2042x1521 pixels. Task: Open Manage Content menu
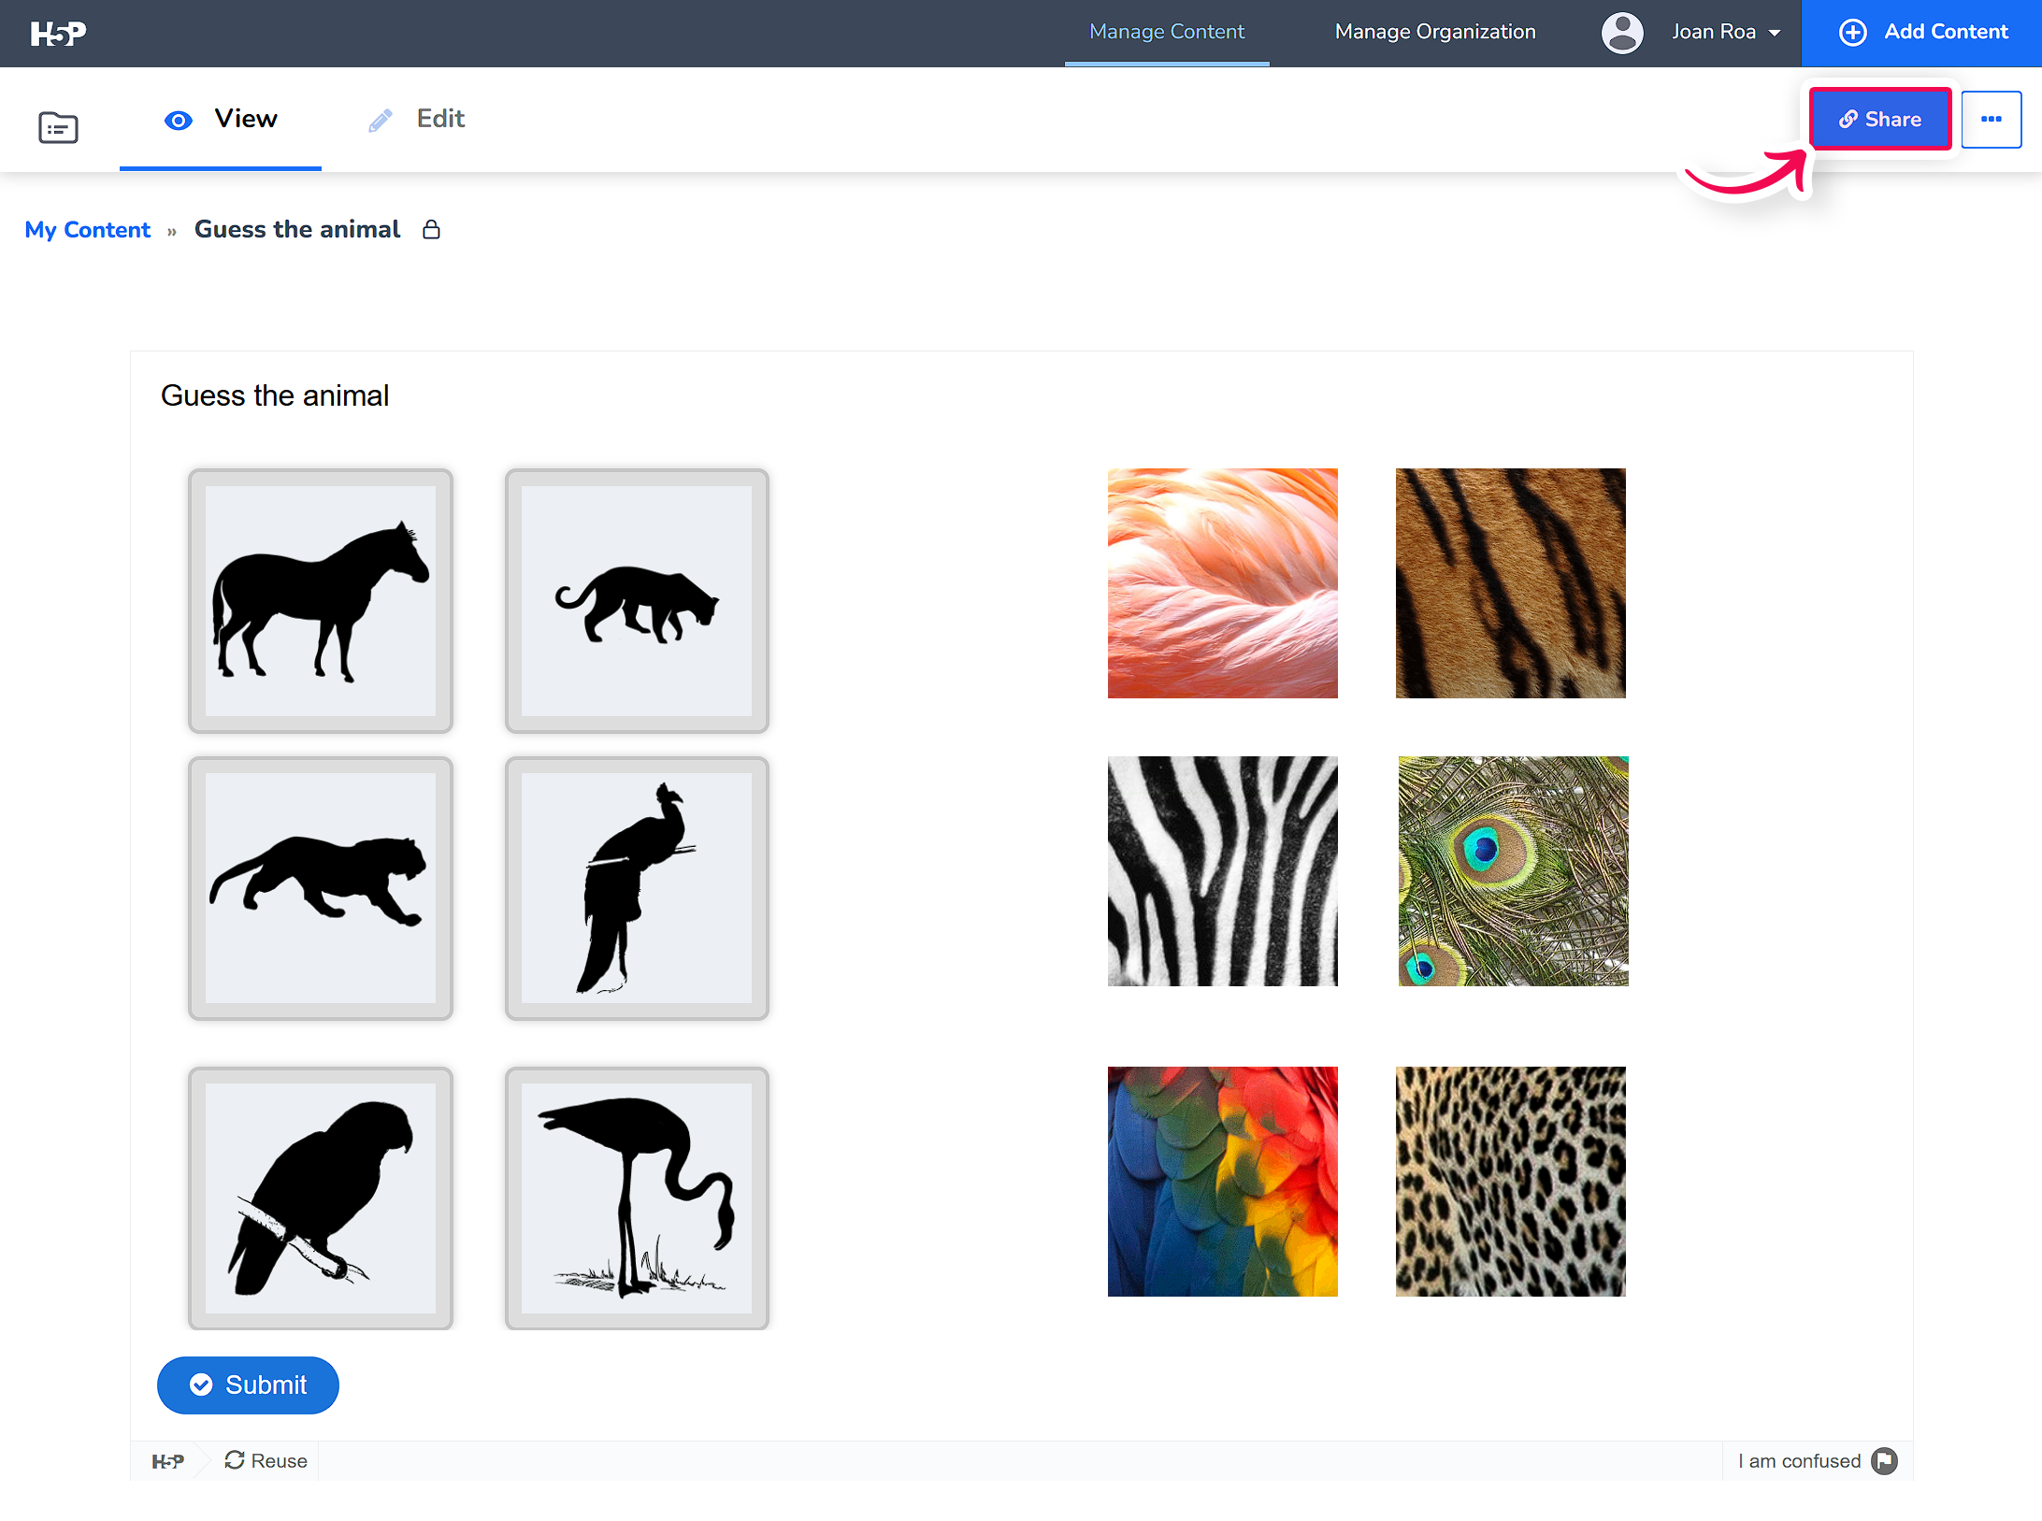point(1166,33)
